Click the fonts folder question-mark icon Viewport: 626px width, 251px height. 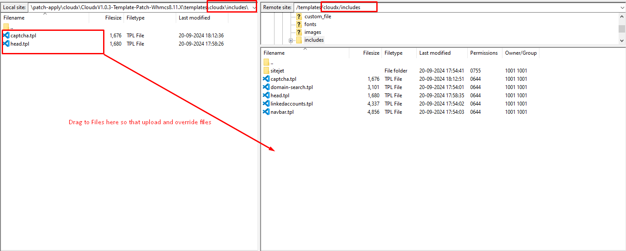pos(299,24)
